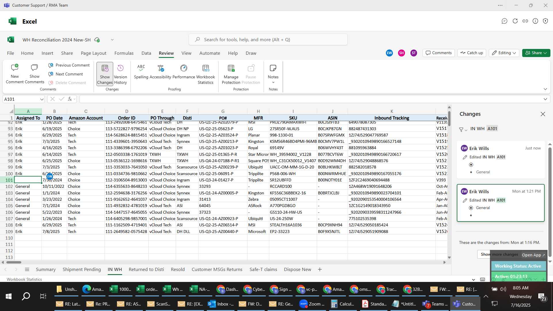Click the ST user presence avatar
Image resolution: width=553 pixels, height=311 pixels.
point(414,53)
